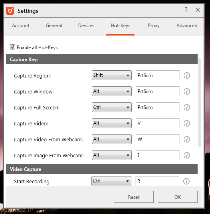Switch to the Devices tab
This screenshot has height=214, width=210.
86,26
